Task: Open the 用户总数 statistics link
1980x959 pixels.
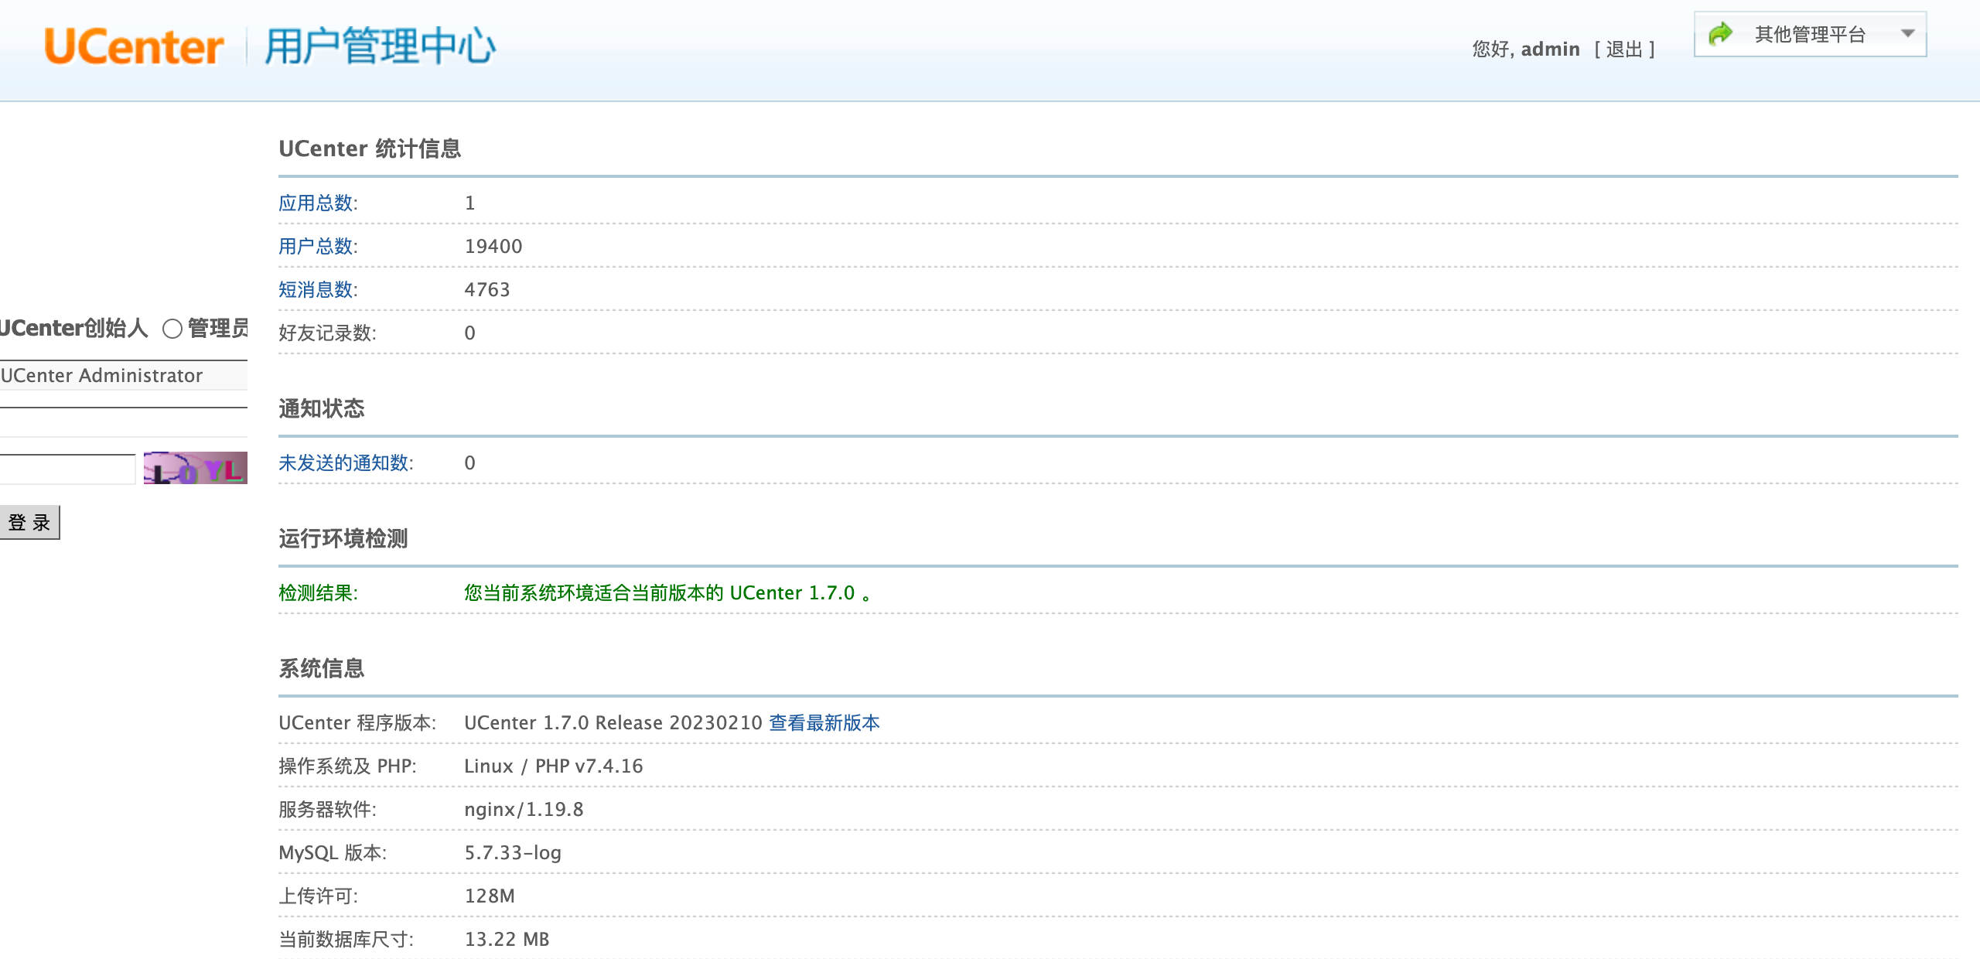Action: [x=316, y=246]
